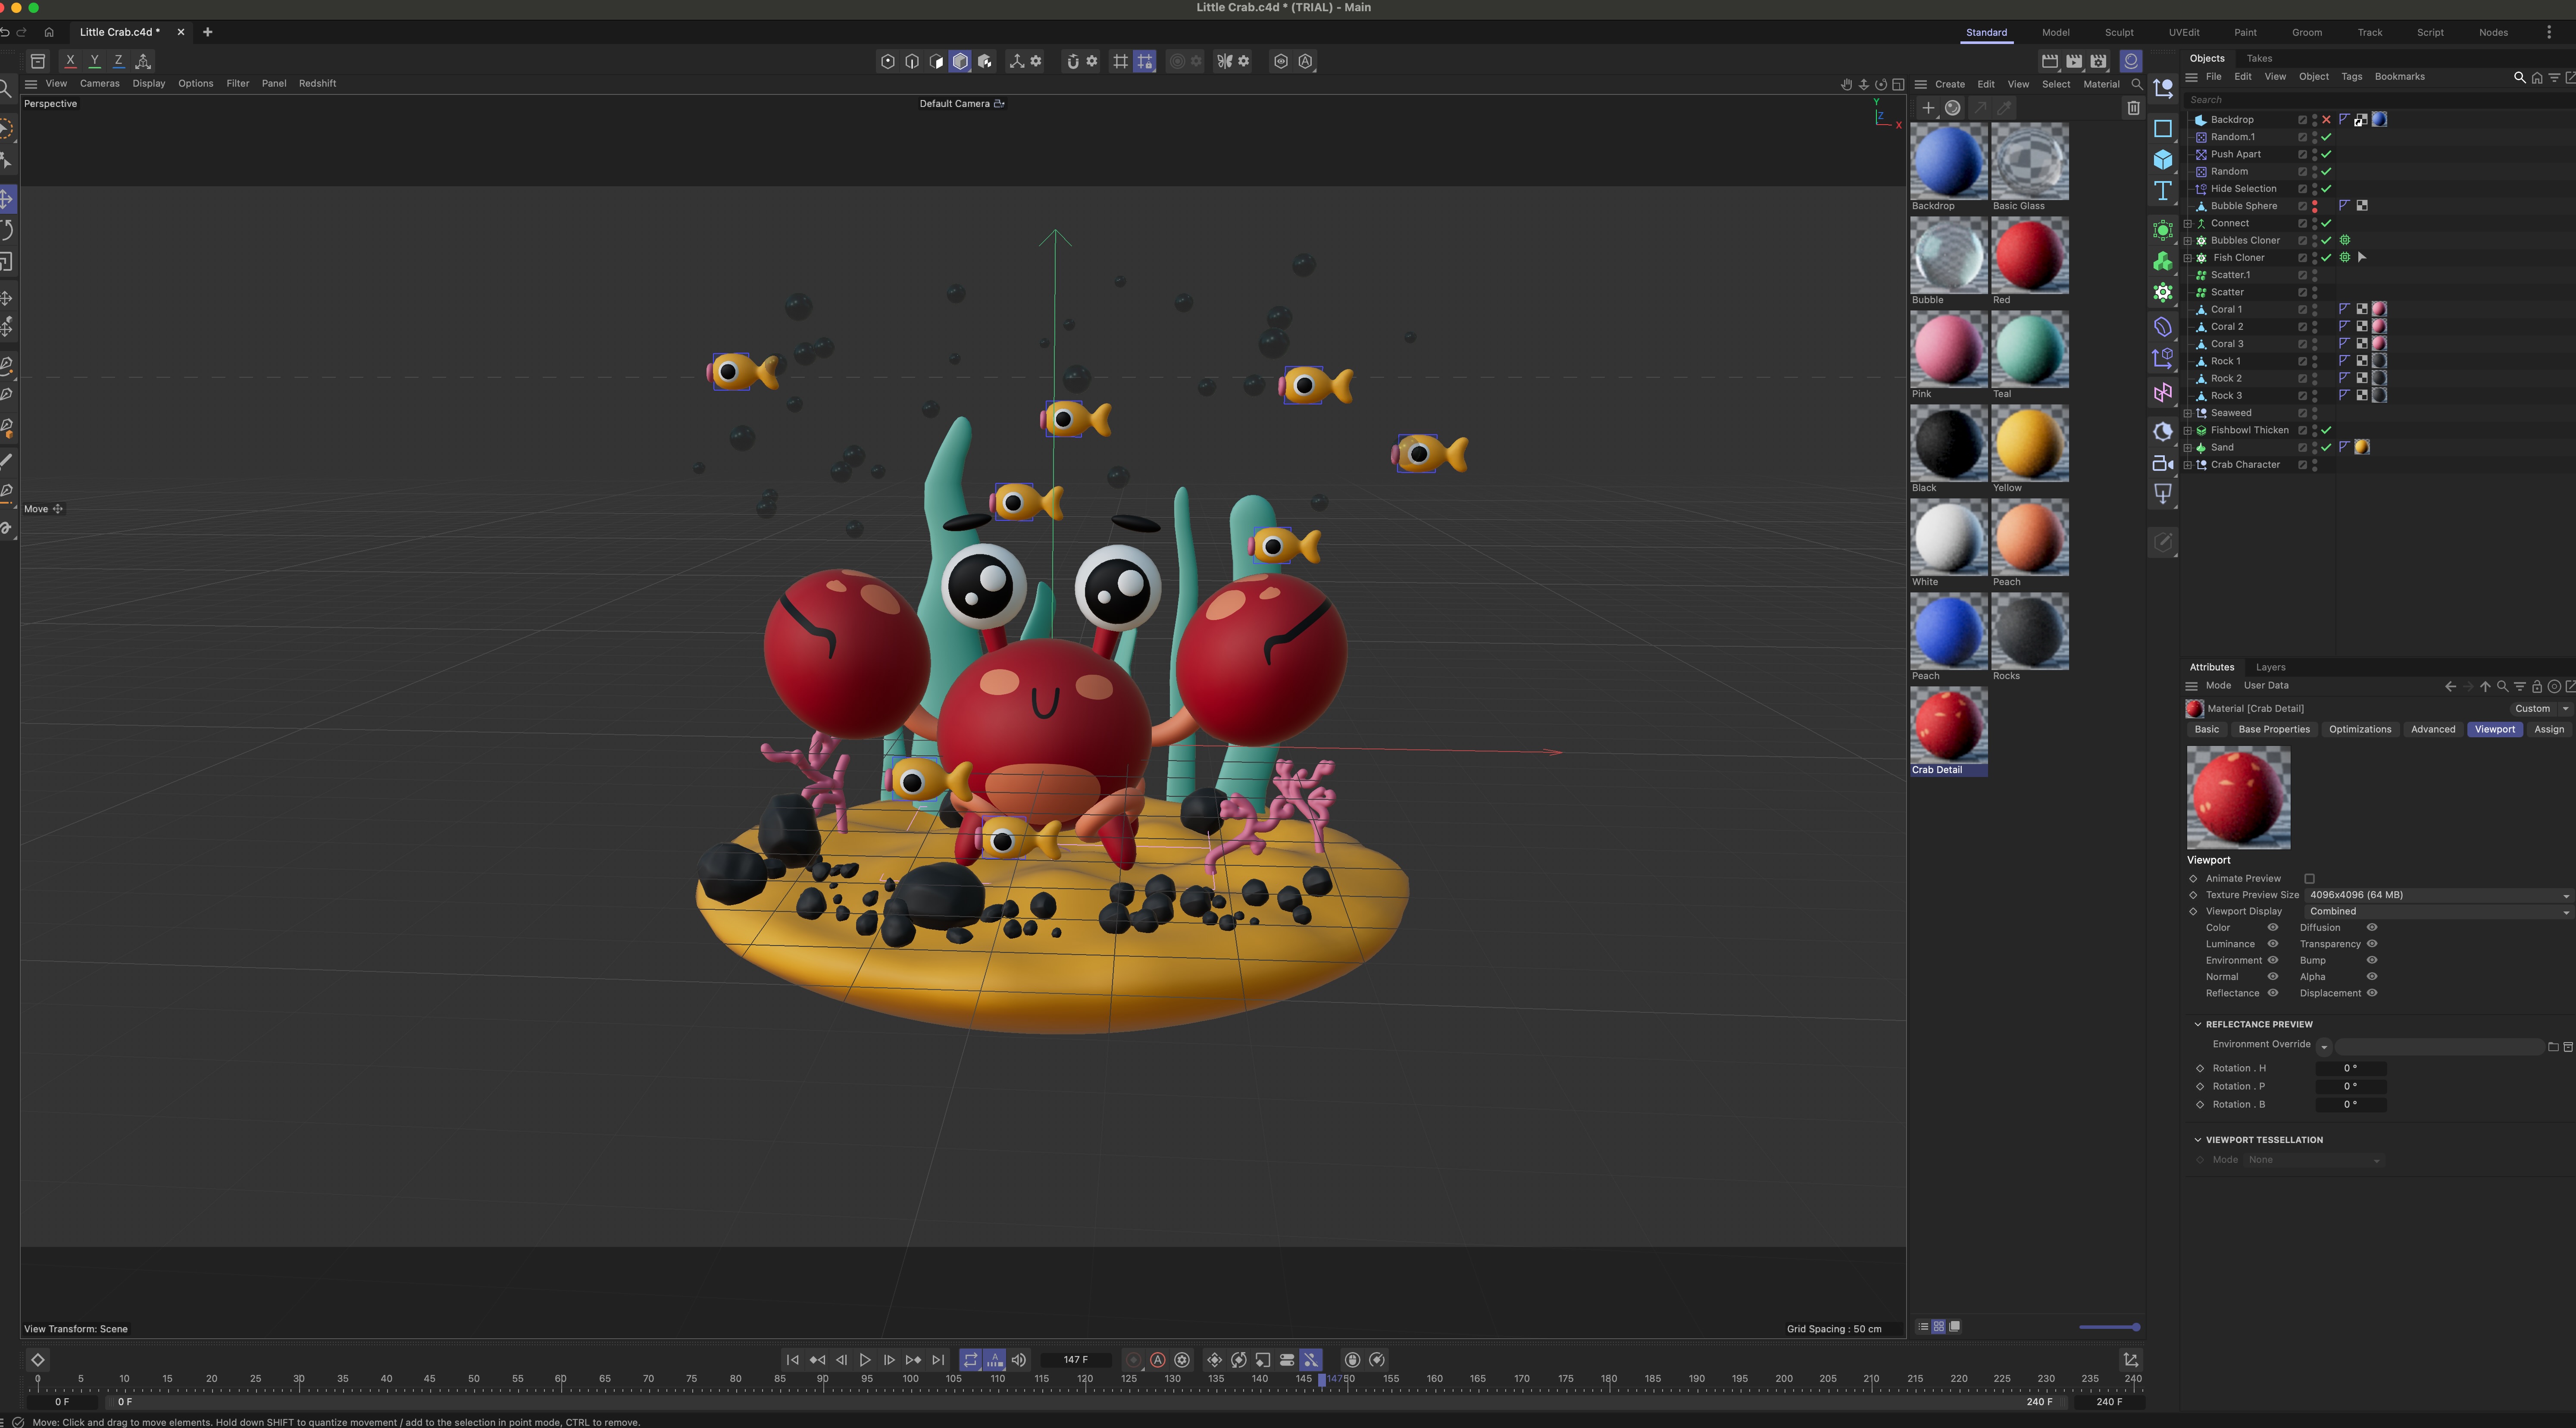The height and width of the screenshot is (1428, 2576).
Task: Toggle Color channel visibility eye
Action: click(x=2273, y=928)
